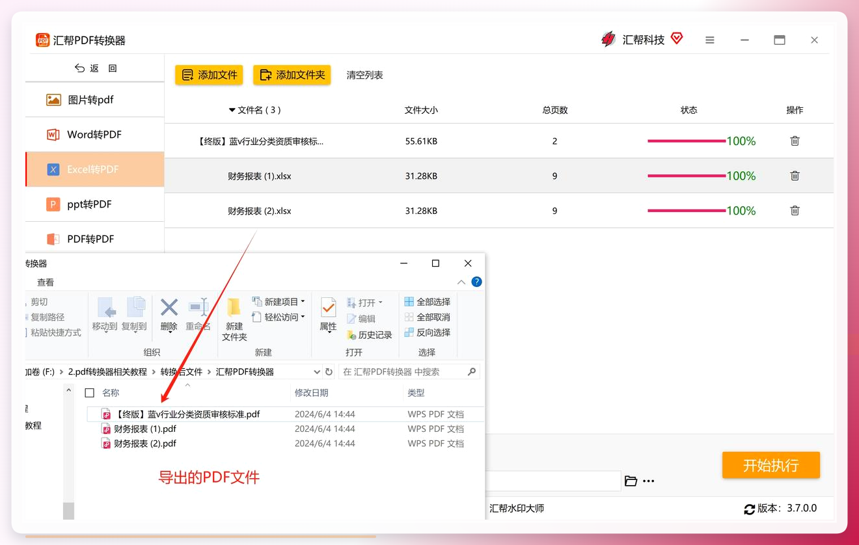
Task: Click the three-dot browse button
Action: point(649,481)
